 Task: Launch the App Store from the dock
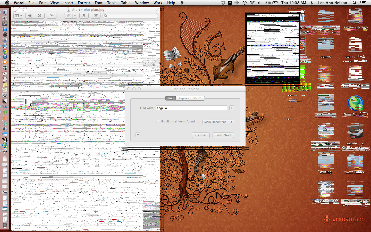click(x=5, y=29)
